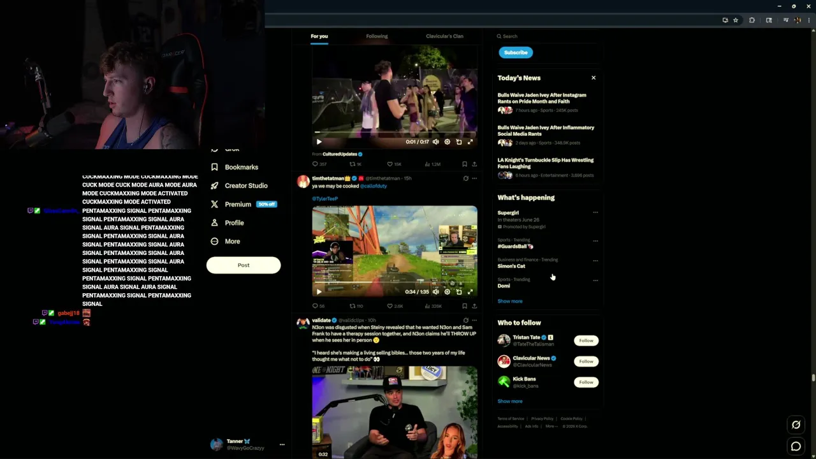Seek the progress bar of the 1:35 video
This screenshot has width=816, height=459.
point(395,282)
